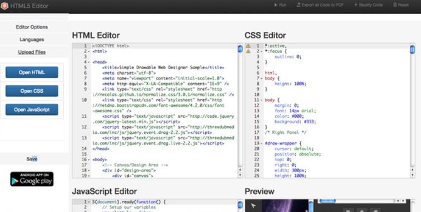421x212 pixels.
Task: Select the arrow pointer tool in Preview
Action: [253, 206]
